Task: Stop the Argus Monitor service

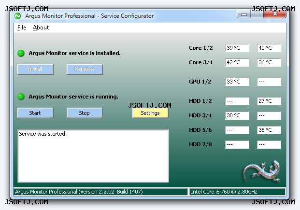Action: (85, 113)
